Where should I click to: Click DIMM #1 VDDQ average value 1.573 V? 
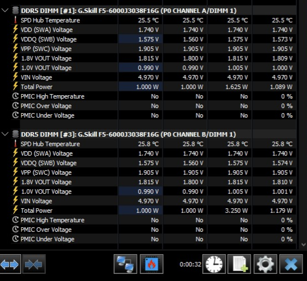click(x=282, y=39)
